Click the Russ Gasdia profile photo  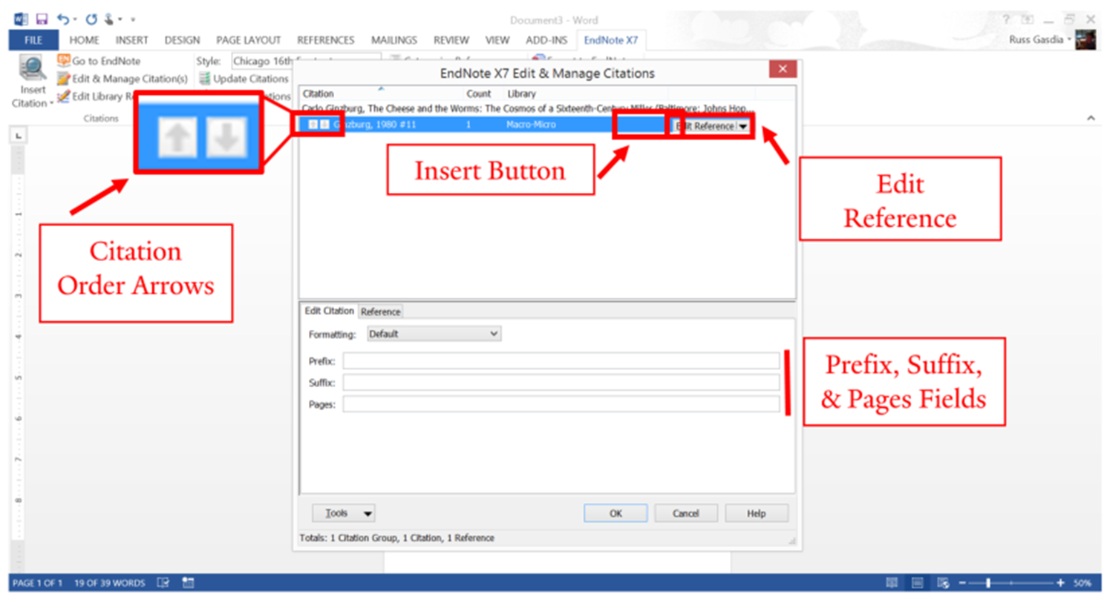(x=1085, y=39)
